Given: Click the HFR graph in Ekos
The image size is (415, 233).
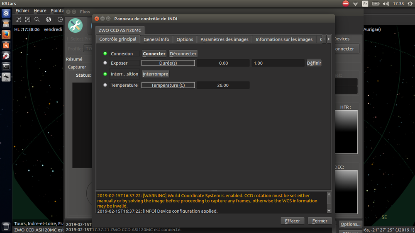Looking at the screenshot, I should point(346,132).
